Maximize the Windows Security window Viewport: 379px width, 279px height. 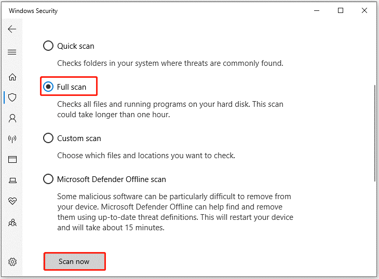[341, 10]
